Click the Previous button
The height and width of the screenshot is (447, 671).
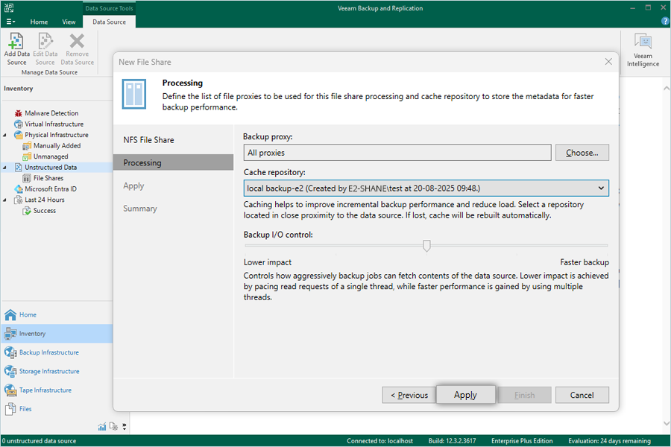(409, 396)
